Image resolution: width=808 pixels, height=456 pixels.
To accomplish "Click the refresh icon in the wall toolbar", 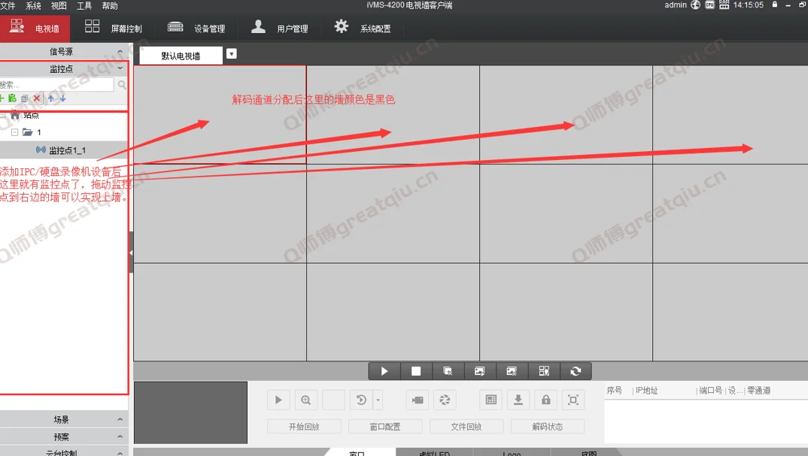I will tap(576, 371).
